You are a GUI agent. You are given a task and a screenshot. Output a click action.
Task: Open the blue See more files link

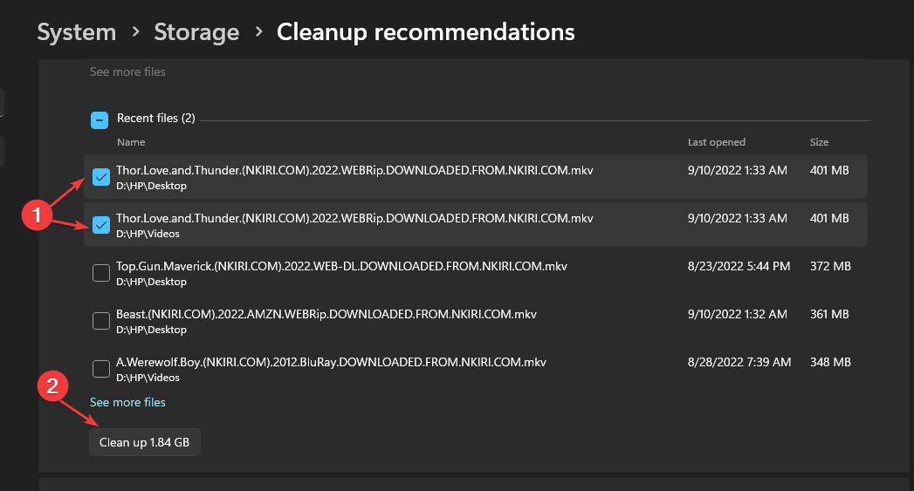[x=127, y=402]
